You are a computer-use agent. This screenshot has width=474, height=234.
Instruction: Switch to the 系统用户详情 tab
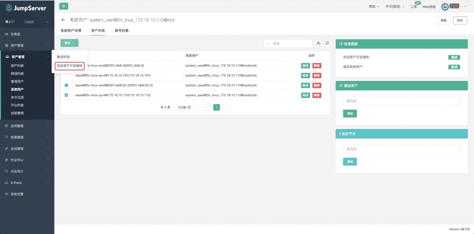(71, 31)
